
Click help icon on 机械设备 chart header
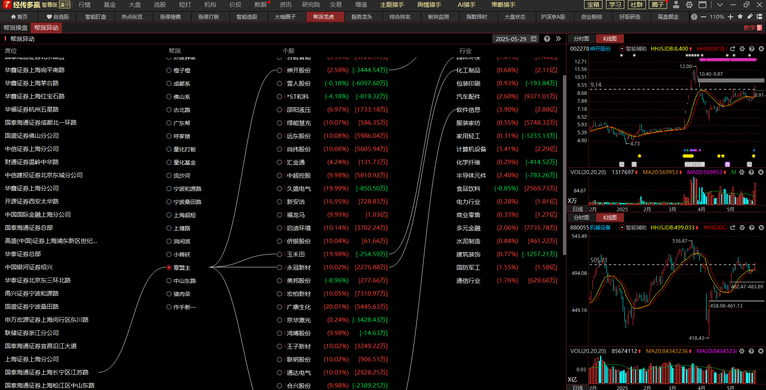point(752,227)
